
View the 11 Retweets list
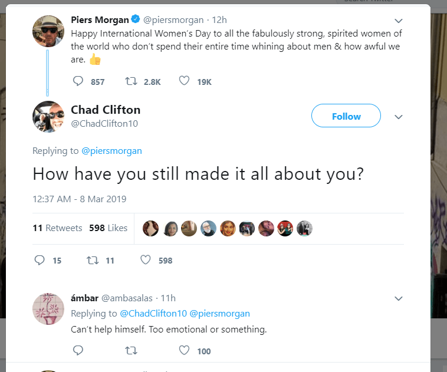point(57,228)
